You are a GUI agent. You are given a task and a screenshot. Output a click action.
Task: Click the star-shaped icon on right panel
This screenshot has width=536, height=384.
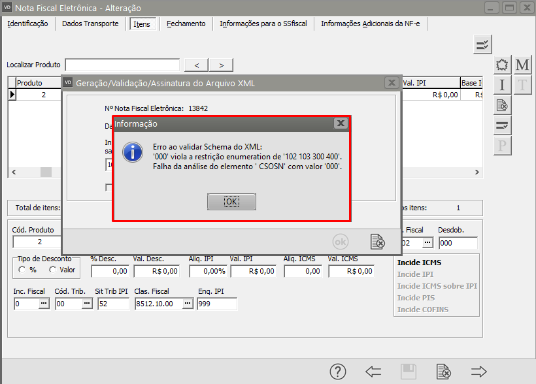tap(502, 65)
